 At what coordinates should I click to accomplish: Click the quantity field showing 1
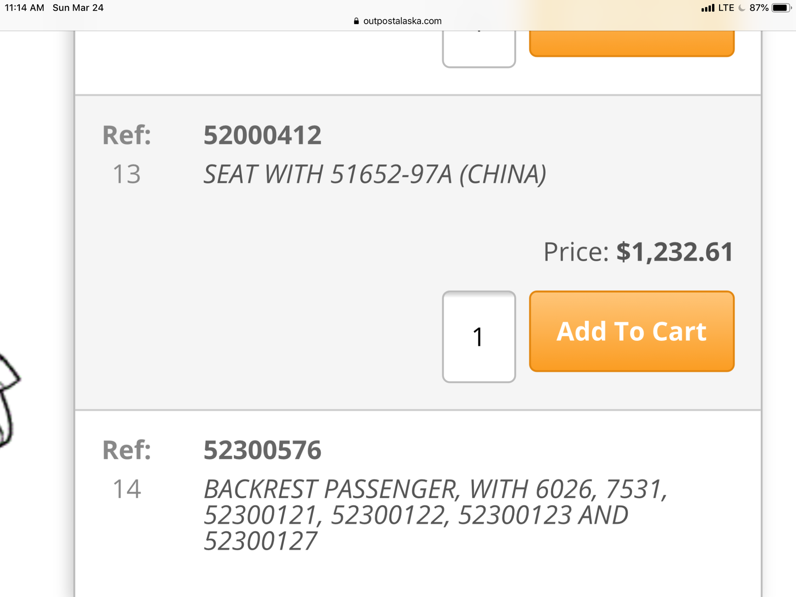[479, 337]
